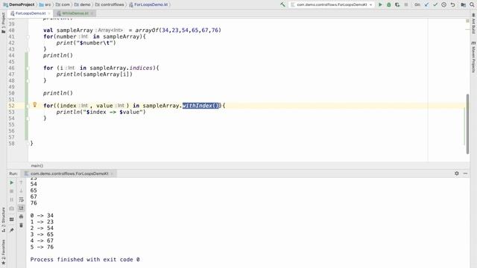Close the ForLoopsDemoKt run tab
Image resolution: width=477 pixels, height=268 pixels.
point(112,173)
